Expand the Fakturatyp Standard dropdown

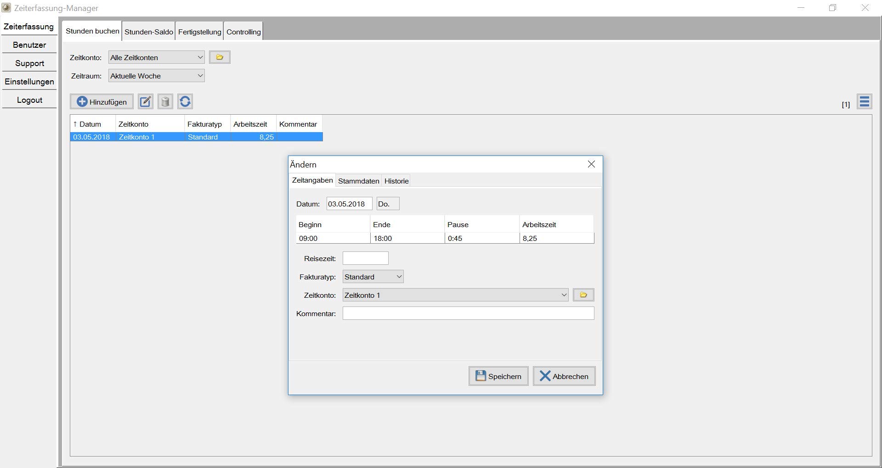[x=373, y=277]
